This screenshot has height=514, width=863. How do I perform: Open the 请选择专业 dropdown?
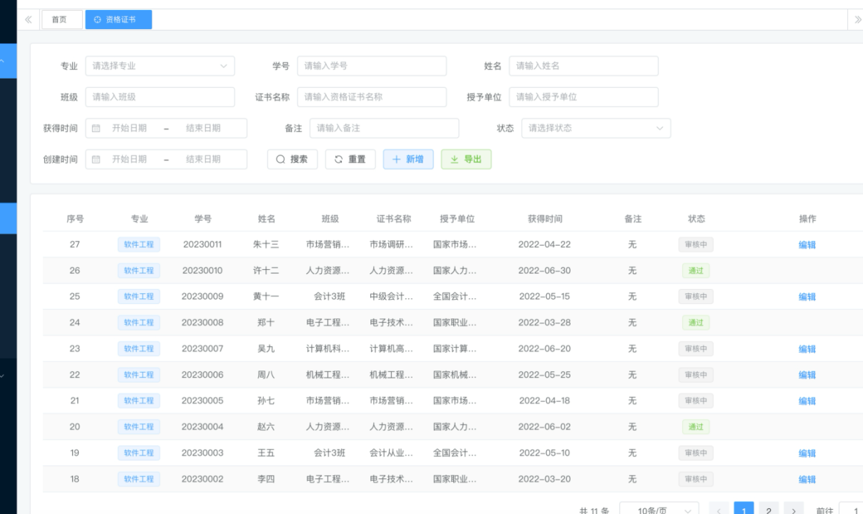coord(160,66)
